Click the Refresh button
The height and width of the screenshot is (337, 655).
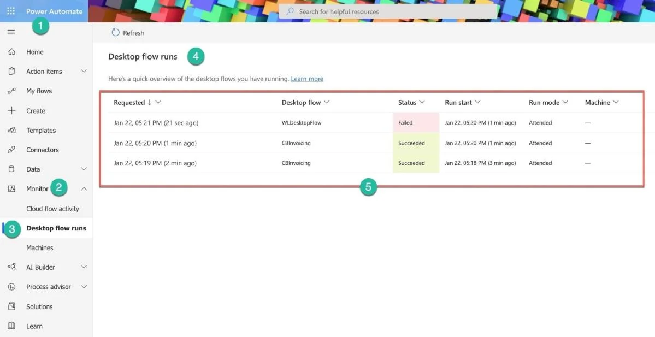(128, 33)
